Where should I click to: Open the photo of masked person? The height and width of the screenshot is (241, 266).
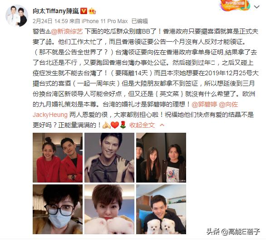58,209
